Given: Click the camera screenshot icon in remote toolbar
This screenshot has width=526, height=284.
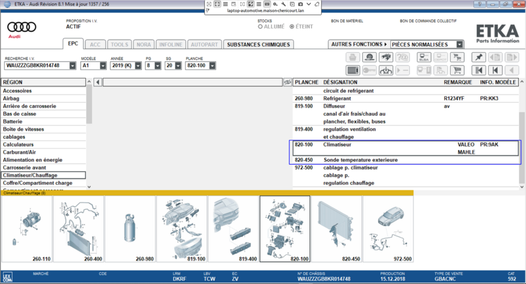Looking at the screenshot, I should point(301,4).
